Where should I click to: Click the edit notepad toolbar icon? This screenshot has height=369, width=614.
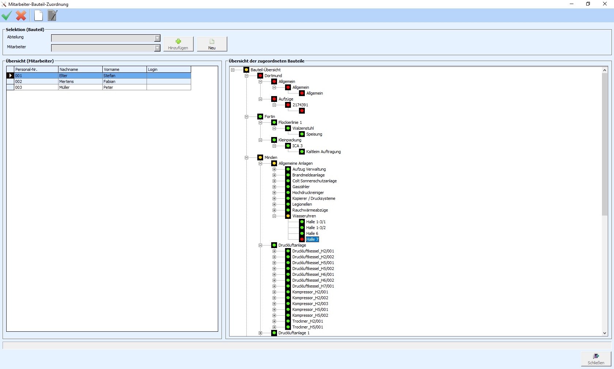point(53,16)
